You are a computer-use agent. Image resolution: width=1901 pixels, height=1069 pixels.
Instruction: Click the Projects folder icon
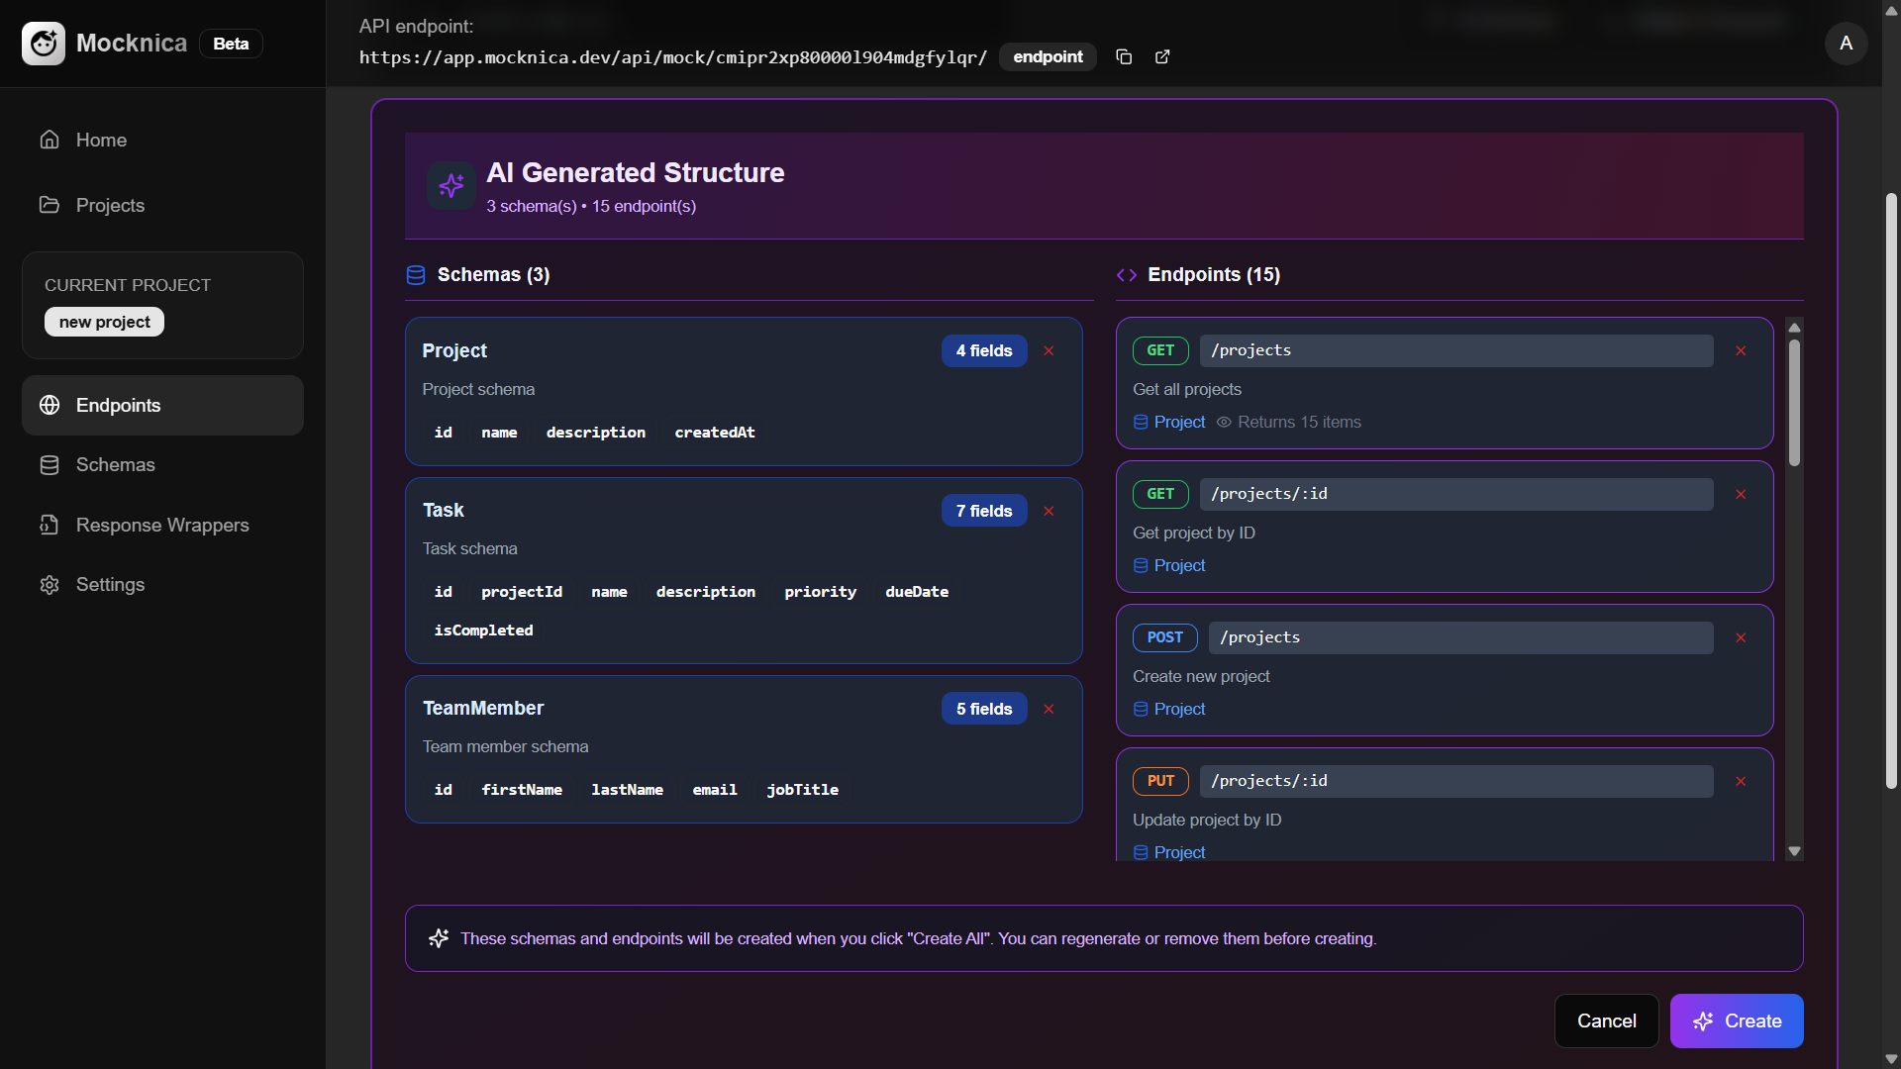(50, 204)
